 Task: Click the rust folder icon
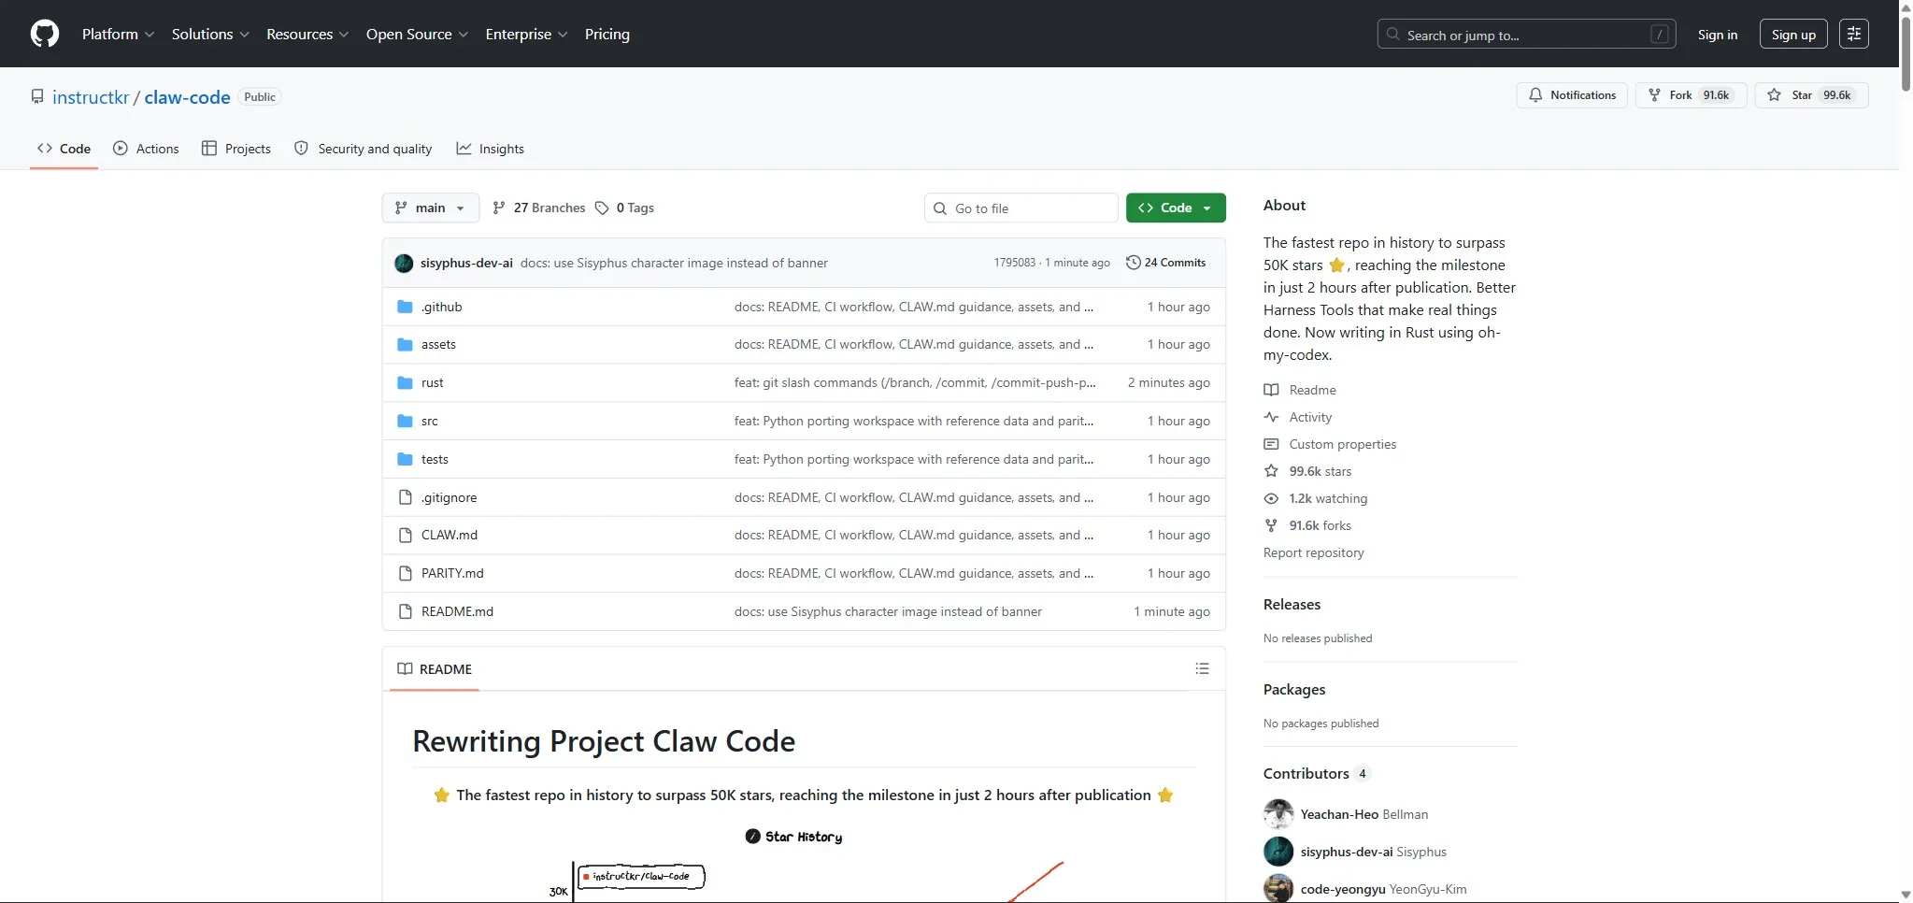coord(405,381)
